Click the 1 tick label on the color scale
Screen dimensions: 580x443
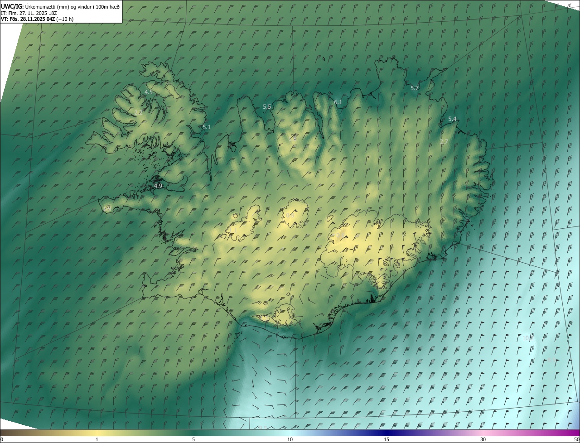pyautogui.click(x=97, y=439)
